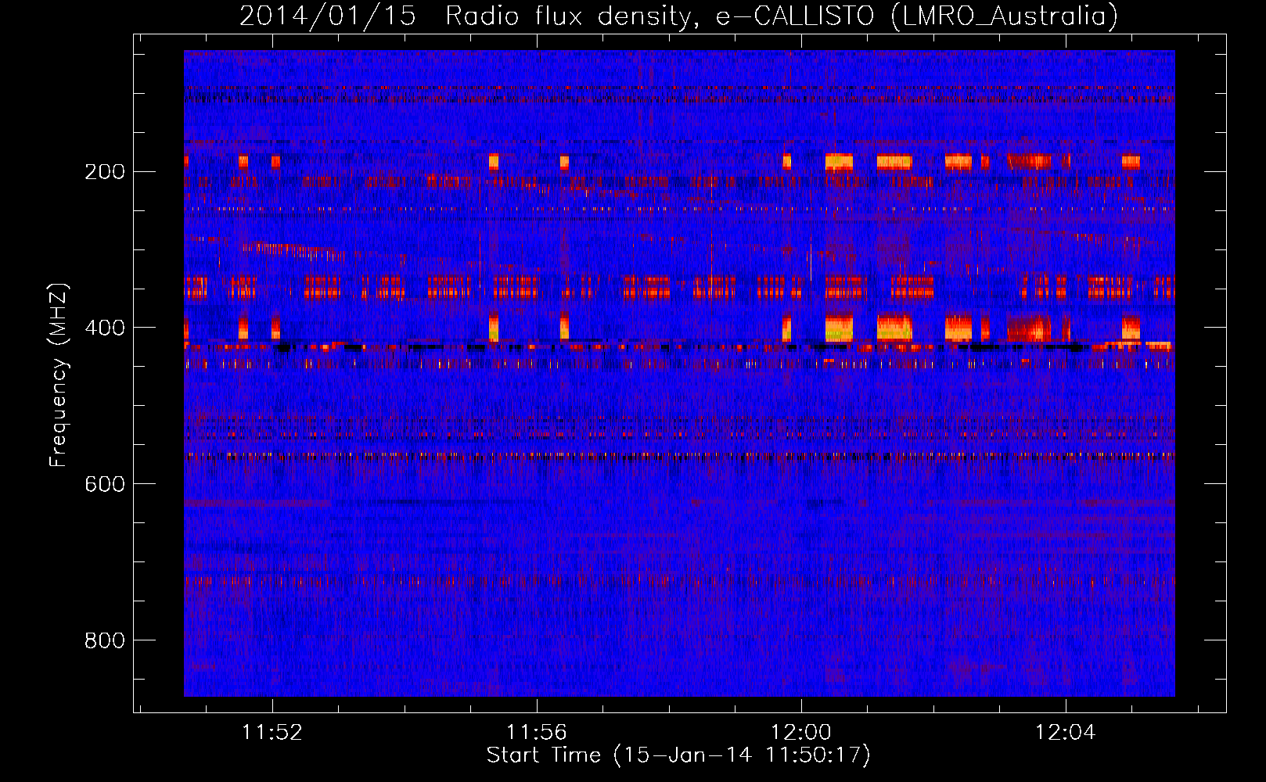The width and height of the screenshot is (1266, 782).
Task: Click the "Start Time (15-Jan-14 11:50:17)" axis label
Action: (678, 755)
